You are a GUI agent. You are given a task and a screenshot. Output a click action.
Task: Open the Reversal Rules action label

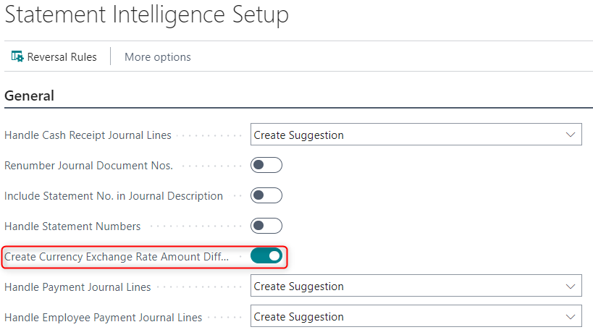click(x=62, y=56)
